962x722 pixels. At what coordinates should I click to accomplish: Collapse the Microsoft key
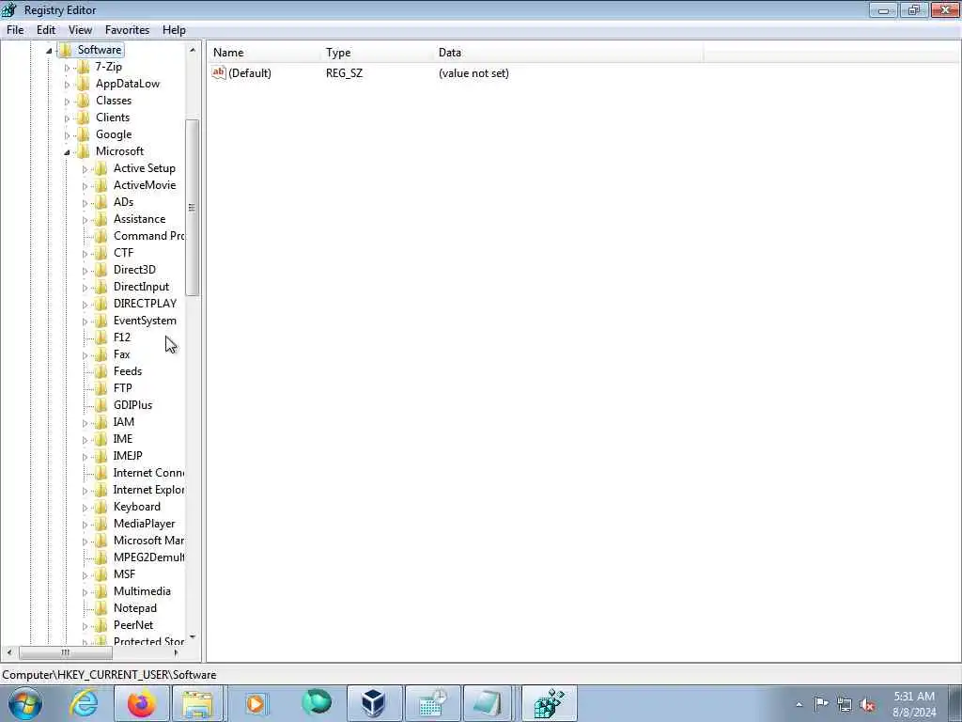(67, 151)
